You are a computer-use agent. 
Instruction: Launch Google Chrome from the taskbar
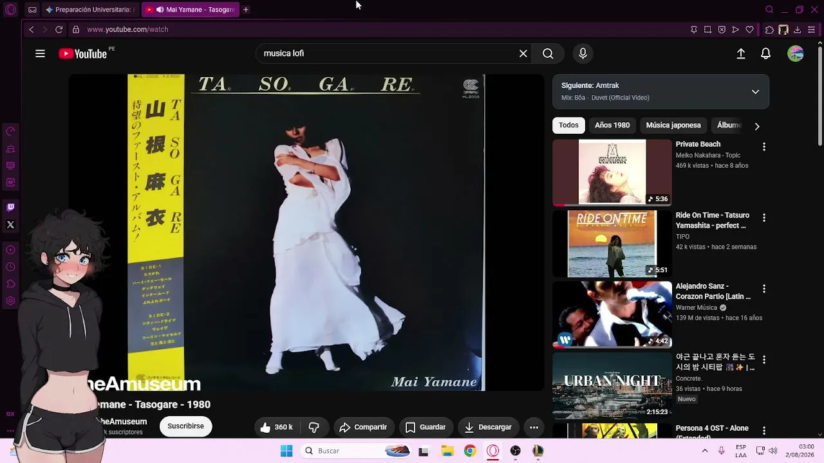coord(470,451)
